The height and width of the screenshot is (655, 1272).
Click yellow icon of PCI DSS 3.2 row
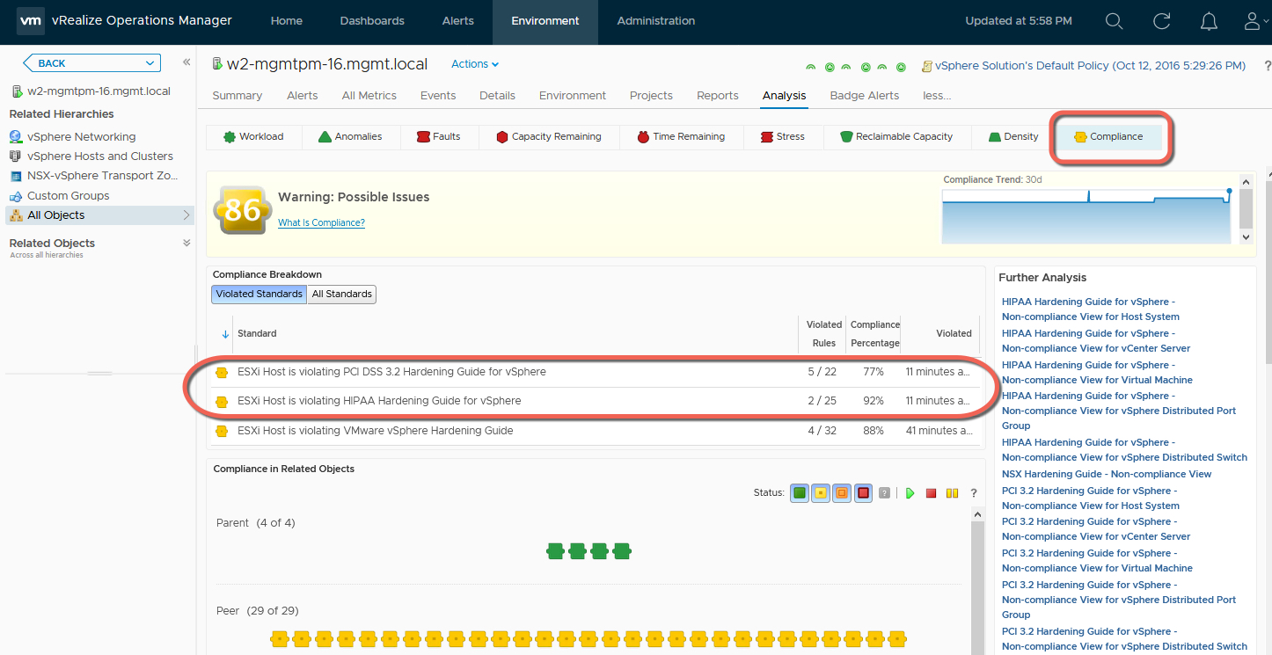pyautogui.click(x=222, y=373)
